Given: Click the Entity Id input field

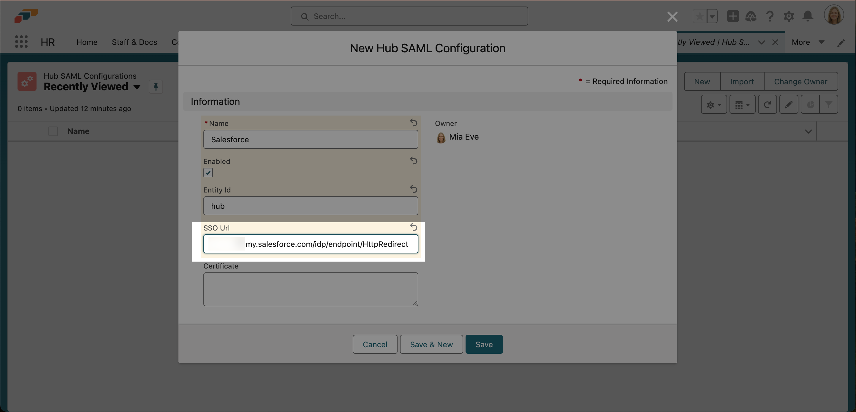Looking at the screenshot, I should (310, 206).
